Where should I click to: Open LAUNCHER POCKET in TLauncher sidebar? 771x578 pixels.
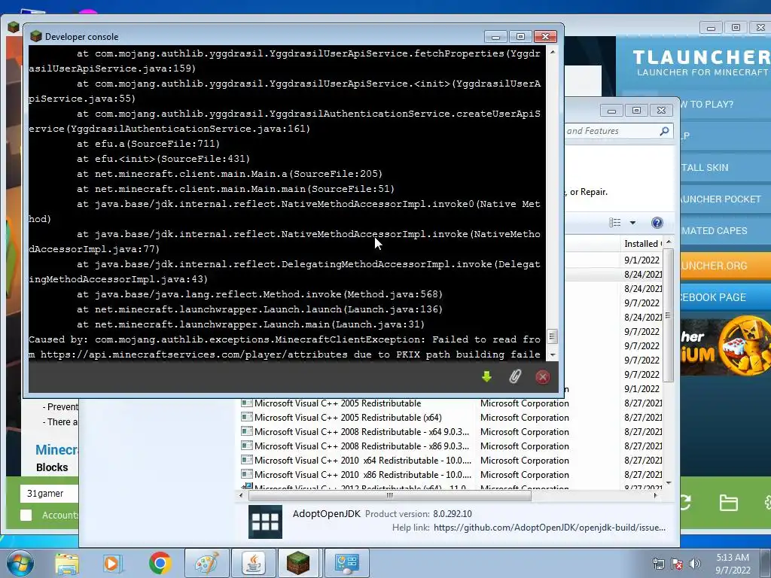click(726, 199)
